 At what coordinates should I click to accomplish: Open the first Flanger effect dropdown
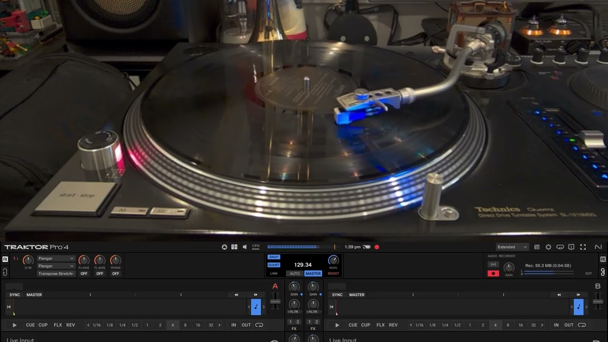(56, 258)
